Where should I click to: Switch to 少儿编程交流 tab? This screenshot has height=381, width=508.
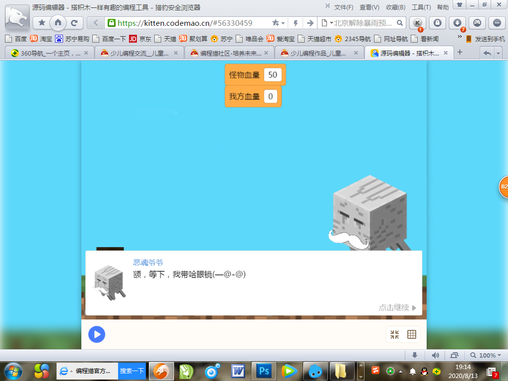(139, 53)
